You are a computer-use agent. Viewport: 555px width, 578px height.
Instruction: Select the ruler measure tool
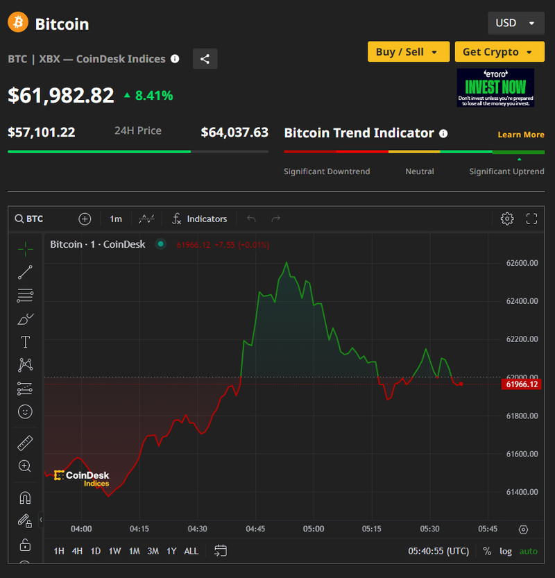pyautogui.click(x=25, y=443)
